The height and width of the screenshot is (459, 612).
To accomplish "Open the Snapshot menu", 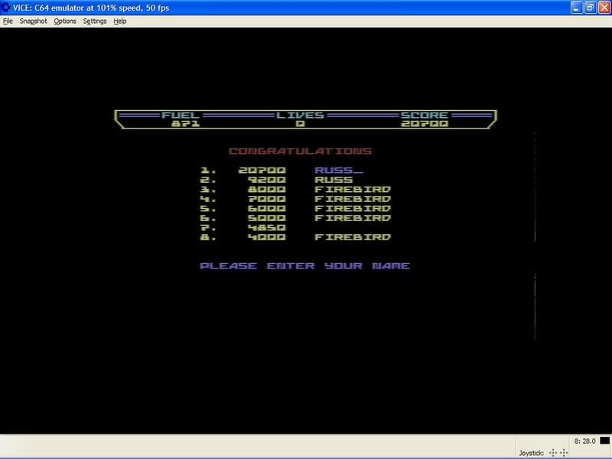I will click(34, 21).
